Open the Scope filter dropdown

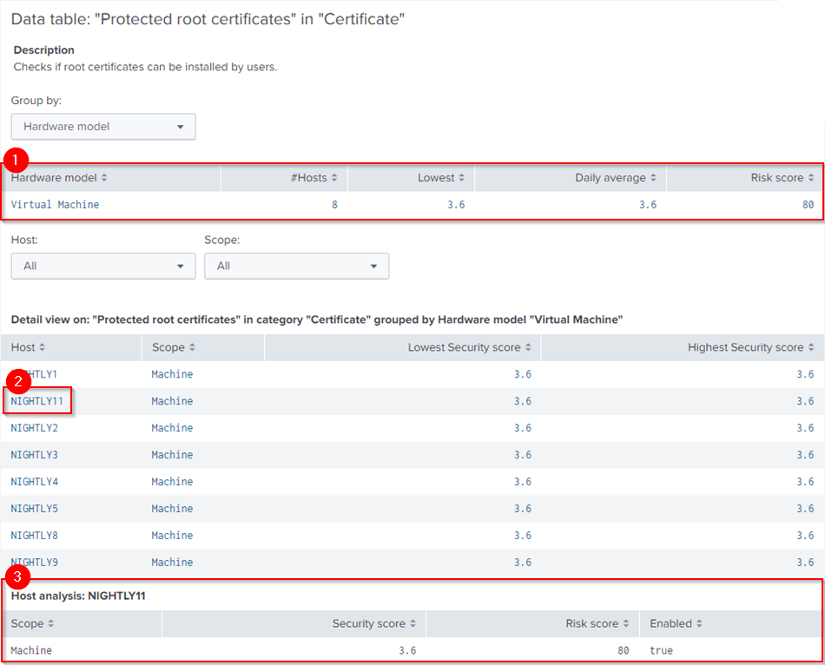pos(296,266)
